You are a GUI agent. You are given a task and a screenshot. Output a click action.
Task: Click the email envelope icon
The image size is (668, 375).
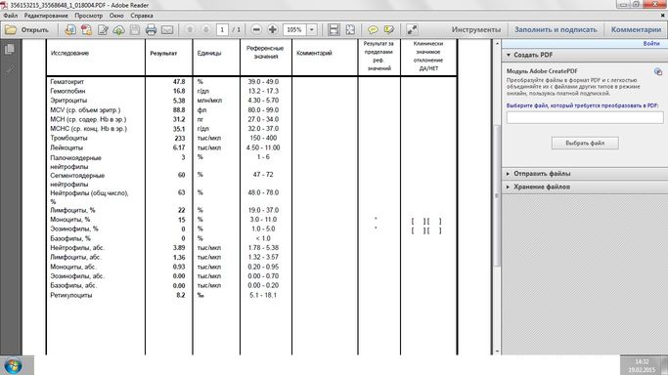167,29
